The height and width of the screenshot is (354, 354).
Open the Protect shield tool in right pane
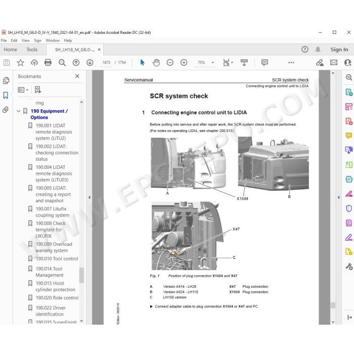[349, 208]
